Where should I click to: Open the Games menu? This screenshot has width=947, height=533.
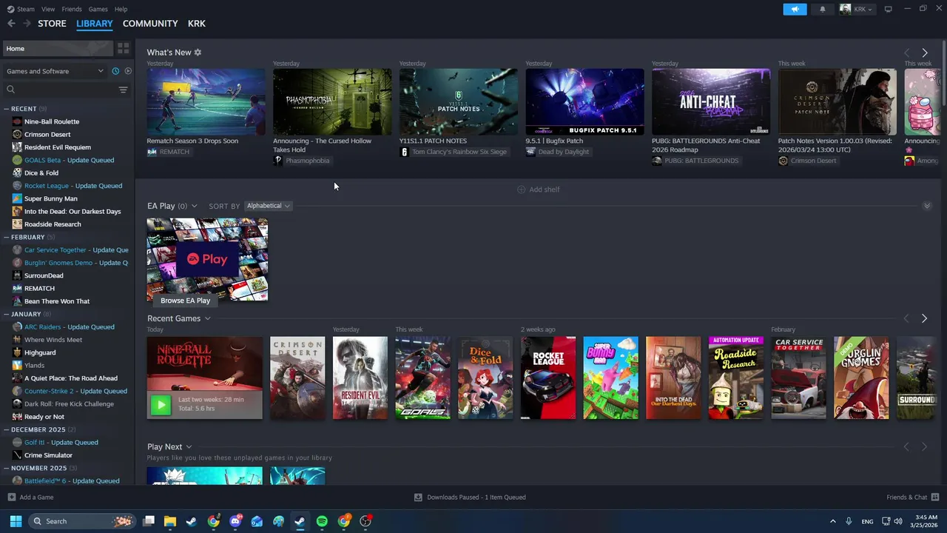98,9
